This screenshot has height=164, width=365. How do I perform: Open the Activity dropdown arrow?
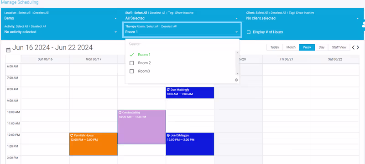116,32
